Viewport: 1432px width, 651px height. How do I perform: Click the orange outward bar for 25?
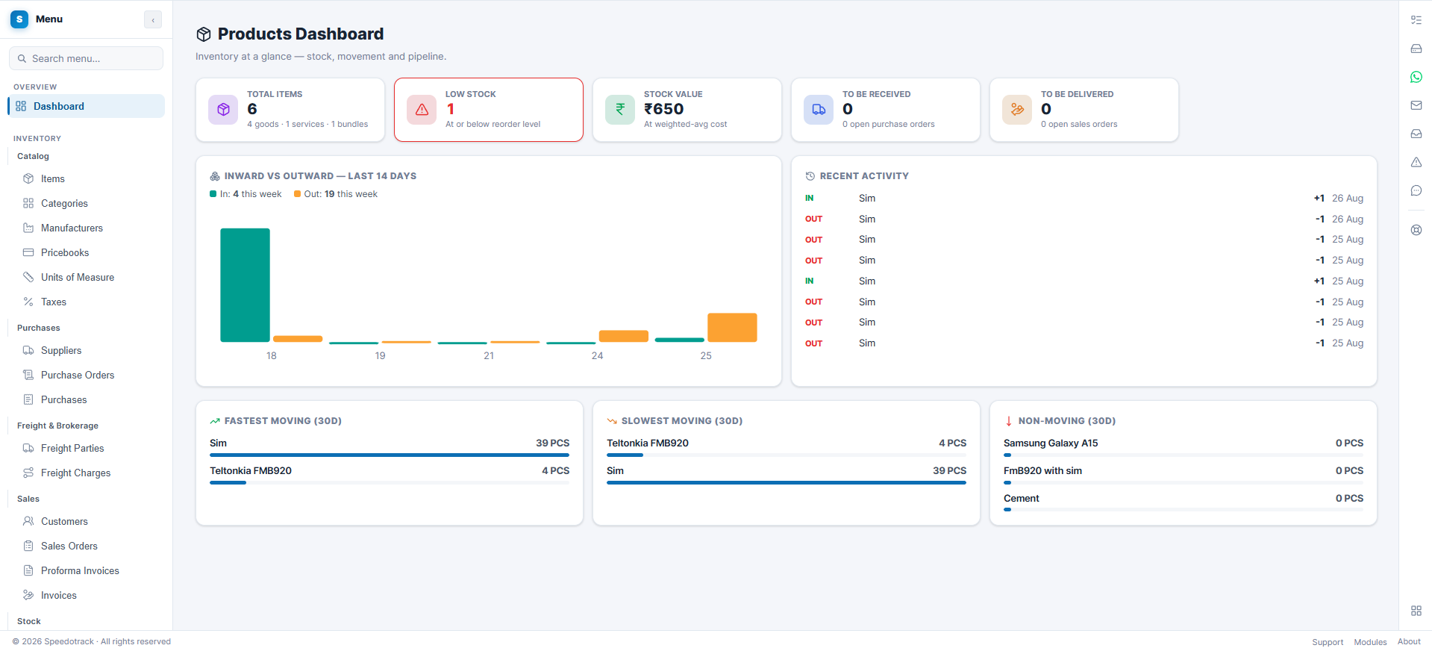click(x=732, y=328)
